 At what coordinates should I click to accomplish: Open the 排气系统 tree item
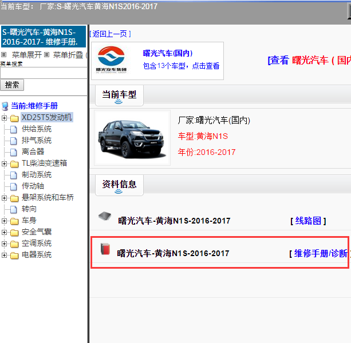click(37, 140)
